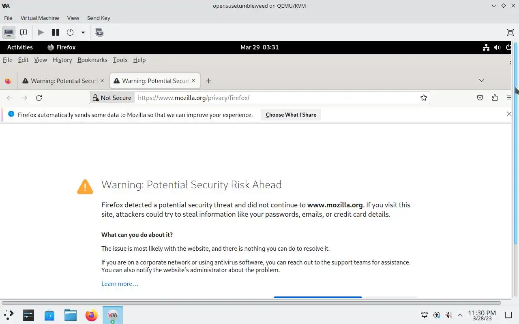
Task: Toggle fullscreen for the VM console
Action: click(x=510, y=32)
